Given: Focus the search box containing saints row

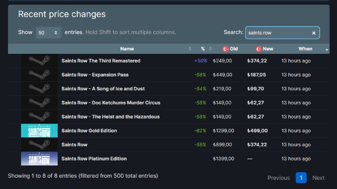Looking at the screenshot, I should [278, 33].
